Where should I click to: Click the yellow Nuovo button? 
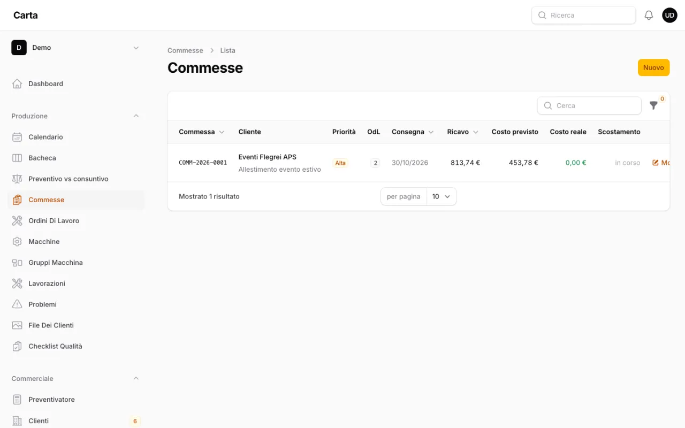point(653,67)
